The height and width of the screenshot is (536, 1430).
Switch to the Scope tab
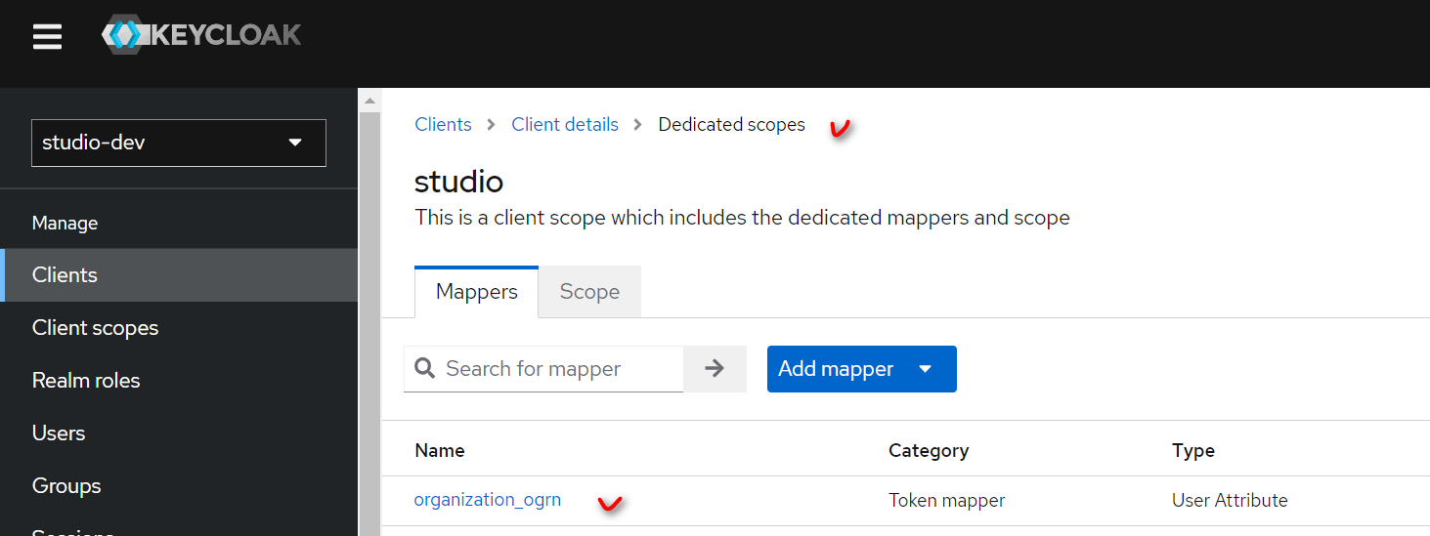(589, 292)
